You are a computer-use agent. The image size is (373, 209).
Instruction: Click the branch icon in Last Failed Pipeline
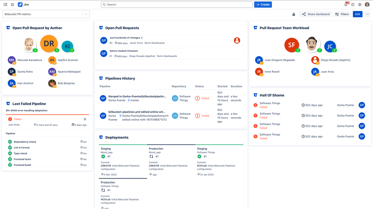coord(85,119)
